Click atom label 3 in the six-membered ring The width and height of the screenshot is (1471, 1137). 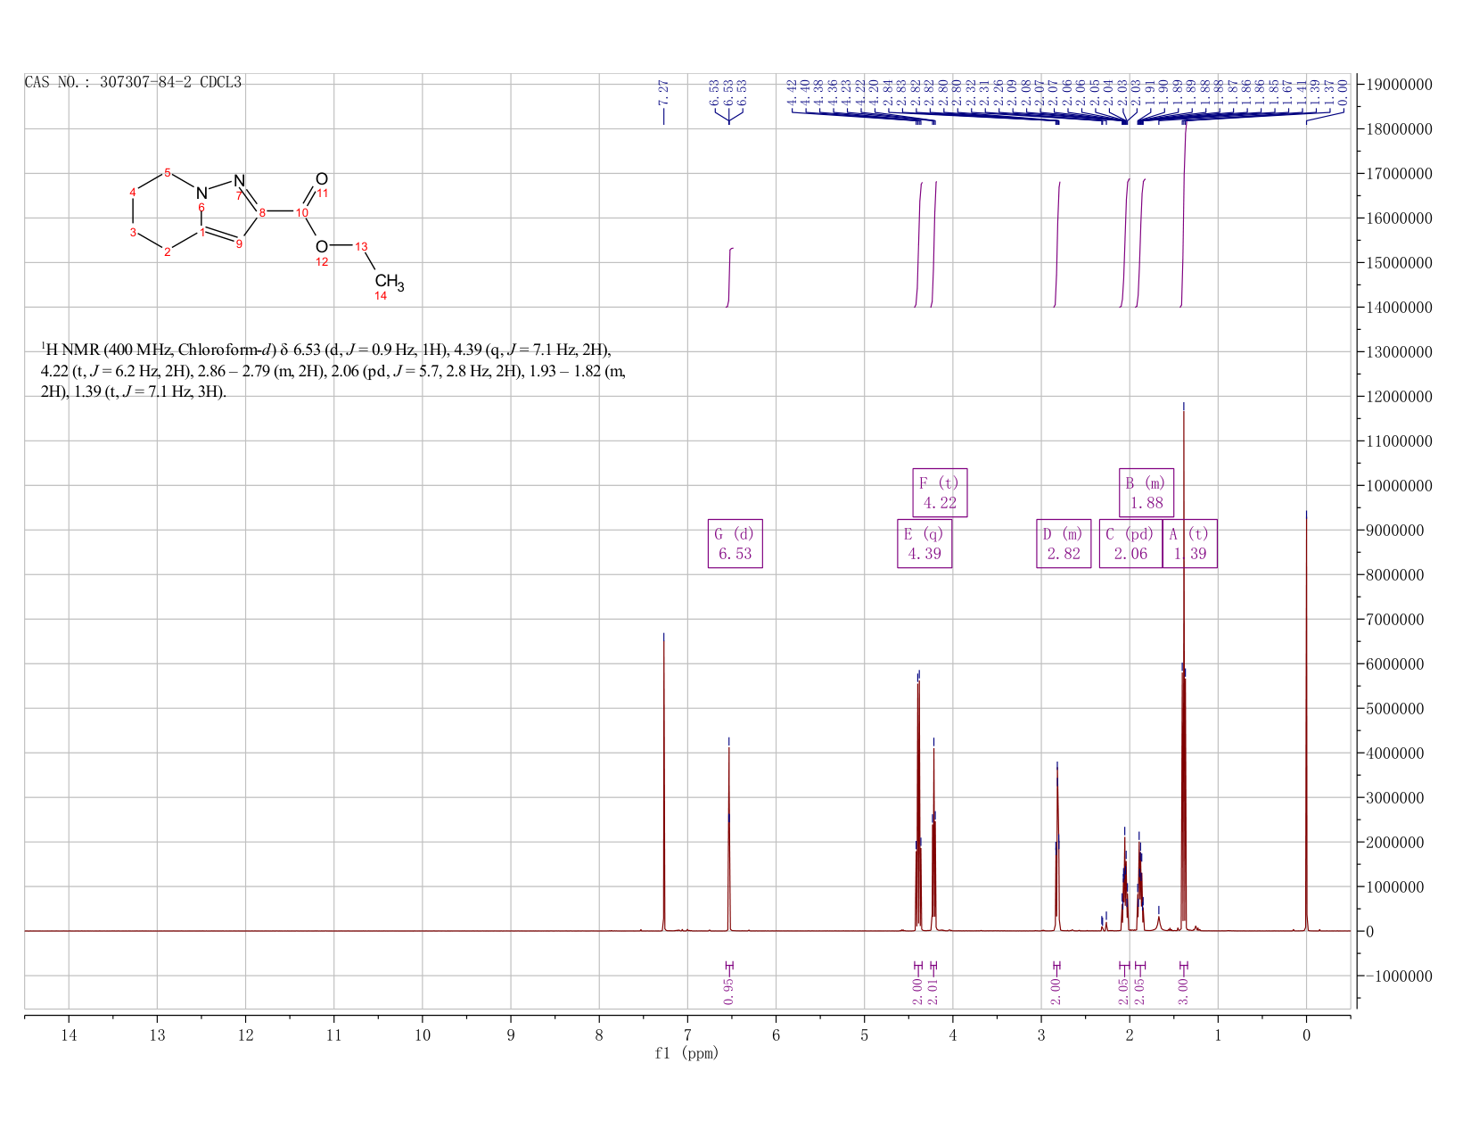(x=134, y=233)
